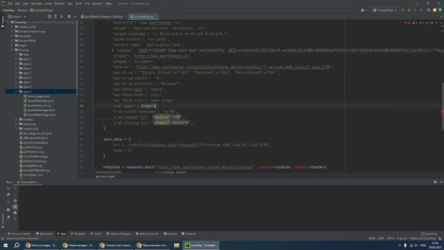The height and width of the screenshot is (250, 444).
Task: Open Search Everywhere magnifier icon
Action: point(429,10)
